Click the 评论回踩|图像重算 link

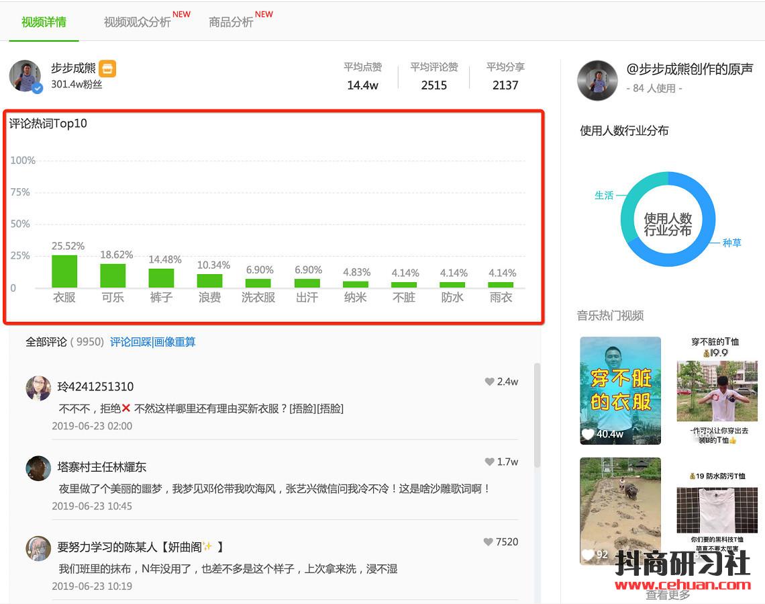click(153, 342)
